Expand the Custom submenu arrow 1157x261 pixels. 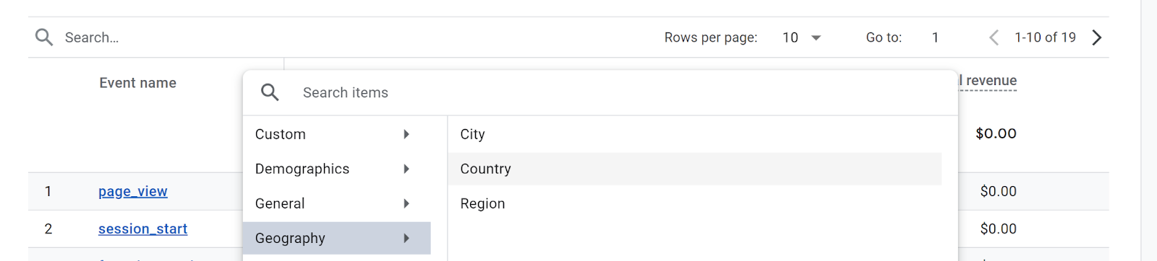406,134
